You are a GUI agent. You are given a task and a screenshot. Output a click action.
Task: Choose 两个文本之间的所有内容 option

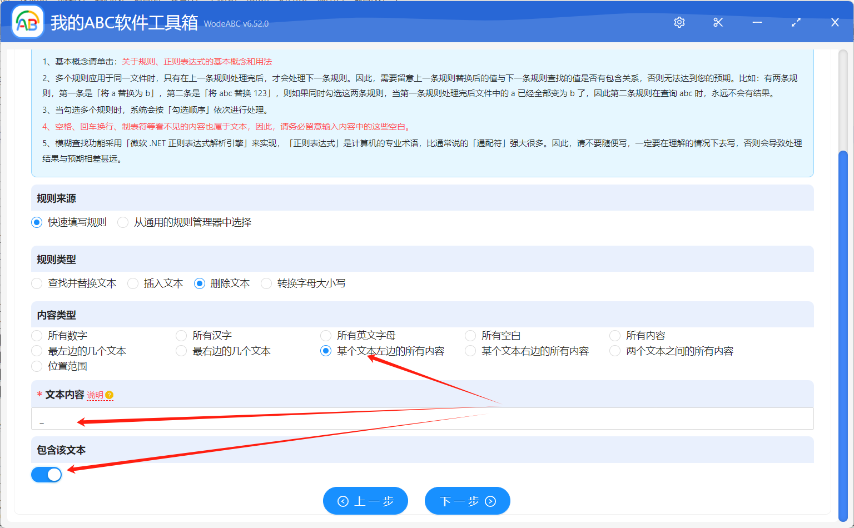pyautogui.click(x=615, y=351)
